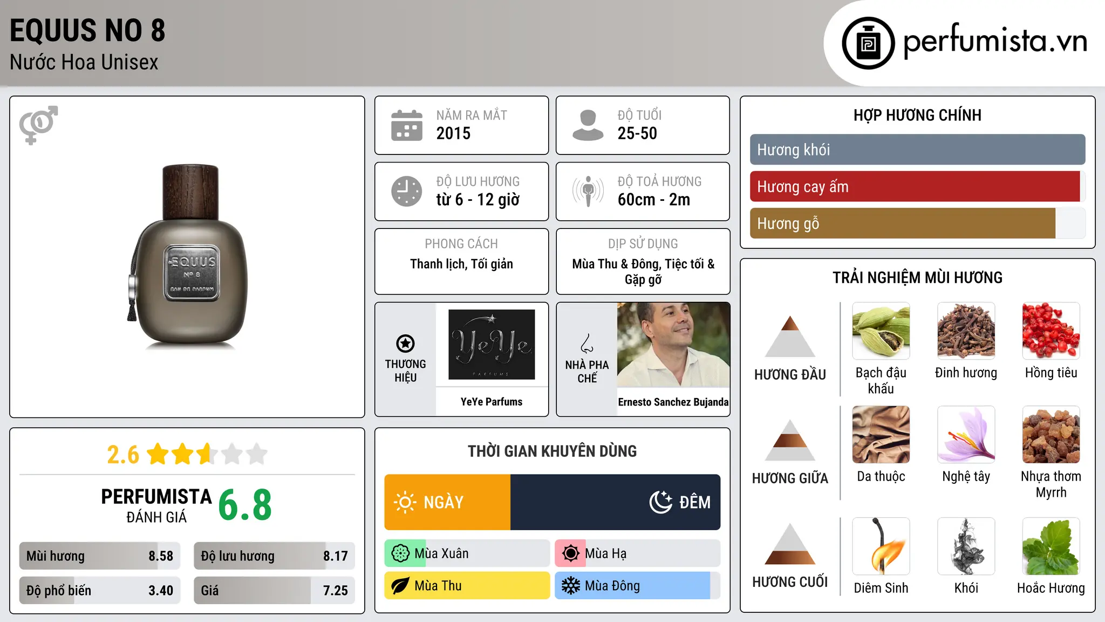The height and width of the screenshot is (622, 1105).
Task: Select the Bạch đậu khấu note image
Action: pos(881,331)
